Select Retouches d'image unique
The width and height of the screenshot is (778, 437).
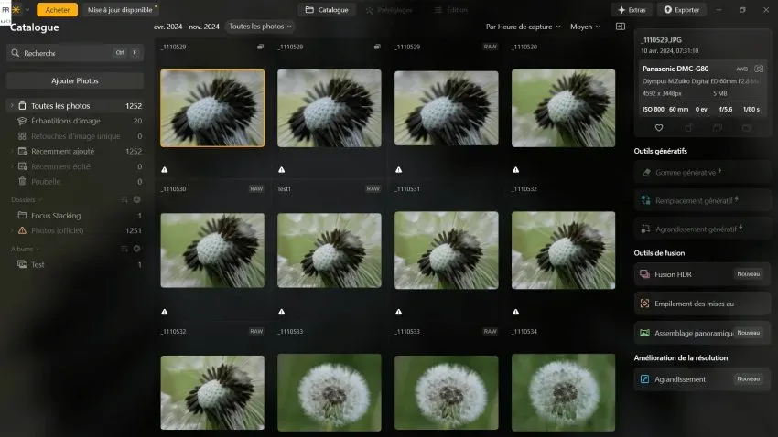coord(76,135)
